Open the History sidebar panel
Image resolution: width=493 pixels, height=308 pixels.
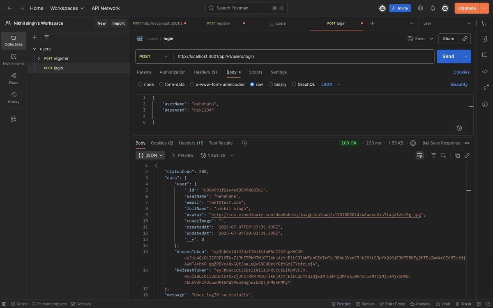click(14, 98)
